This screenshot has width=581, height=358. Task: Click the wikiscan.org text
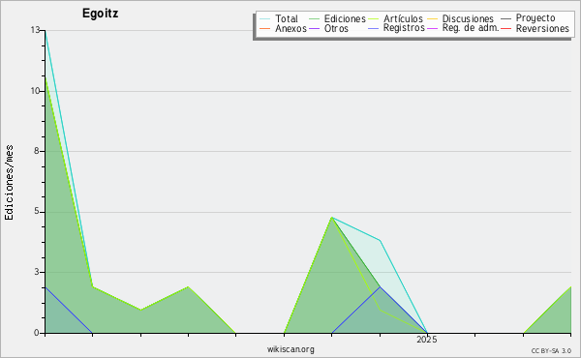pos(290,349)
